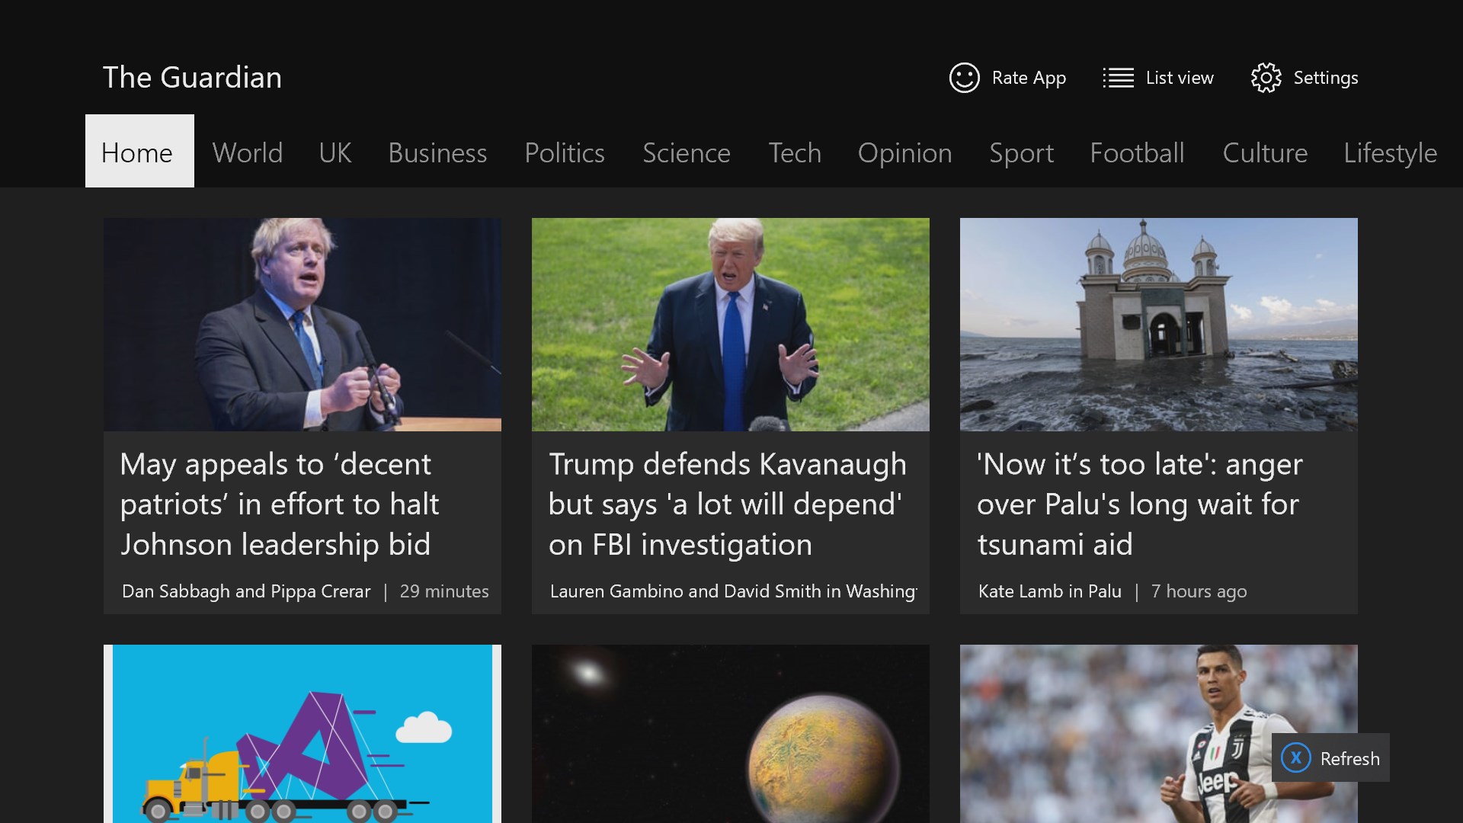The image size is (1463, 823).
Task: Go to the Sport tab
Action: (1021, 153)
